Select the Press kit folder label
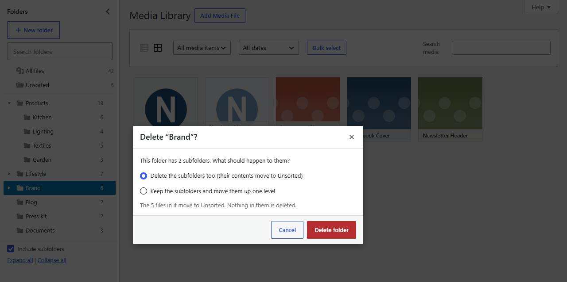 click(x=36, y=216)
